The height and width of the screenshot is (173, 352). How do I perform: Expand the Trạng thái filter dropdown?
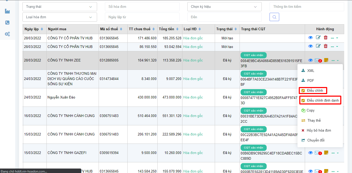(59, 7)
